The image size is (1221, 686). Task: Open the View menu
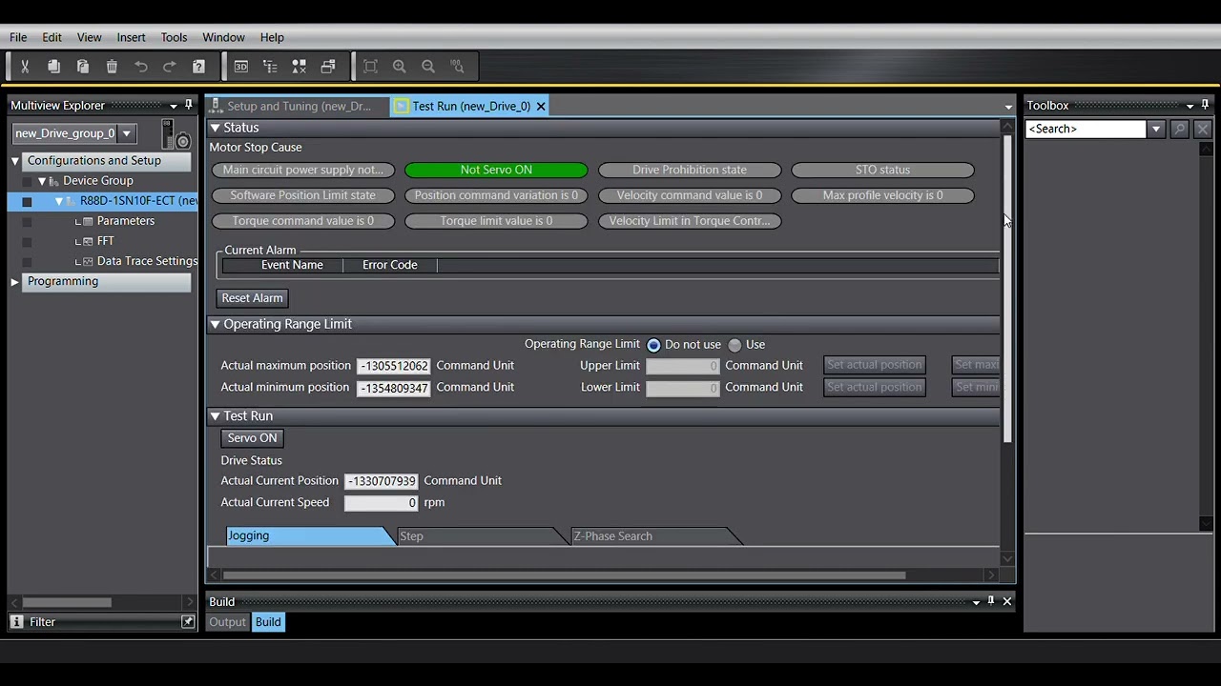[89, 37]
